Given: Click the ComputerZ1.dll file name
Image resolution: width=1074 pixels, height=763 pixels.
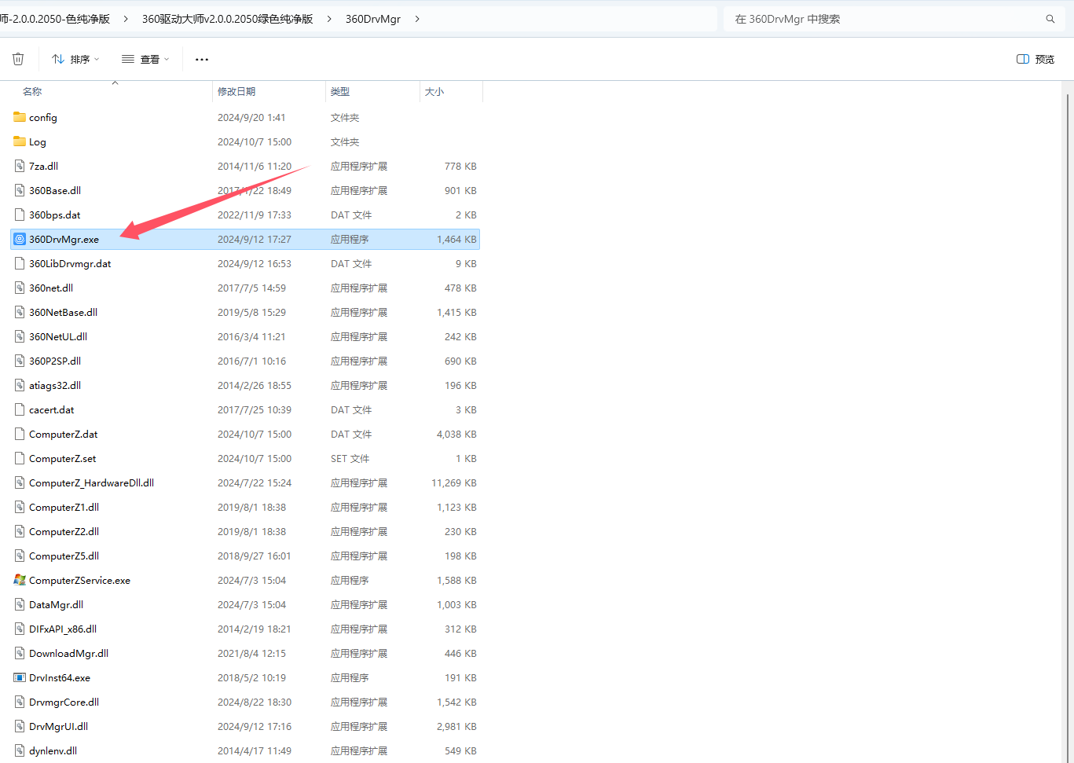Looking at the screenshot, I should [x=64, y=507].
